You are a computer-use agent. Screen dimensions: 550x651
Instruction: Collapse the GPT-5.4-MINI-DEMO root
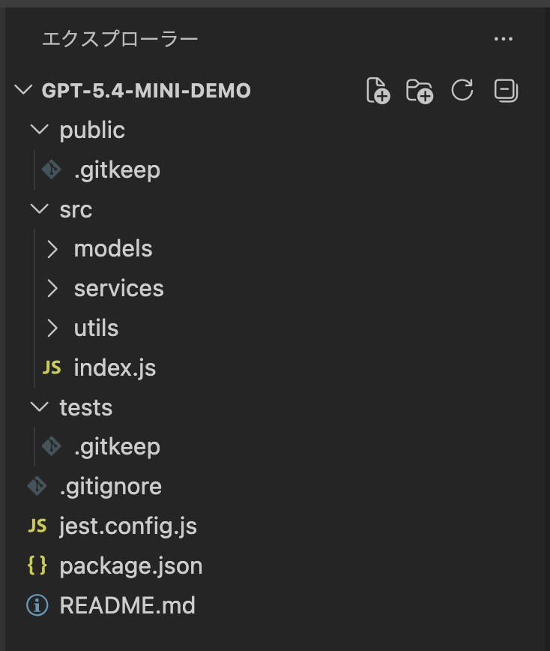click(x=22, y=89)
